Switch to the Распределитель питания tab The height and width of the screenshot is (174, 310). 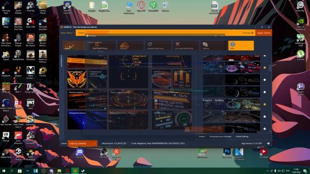point(220,136)
